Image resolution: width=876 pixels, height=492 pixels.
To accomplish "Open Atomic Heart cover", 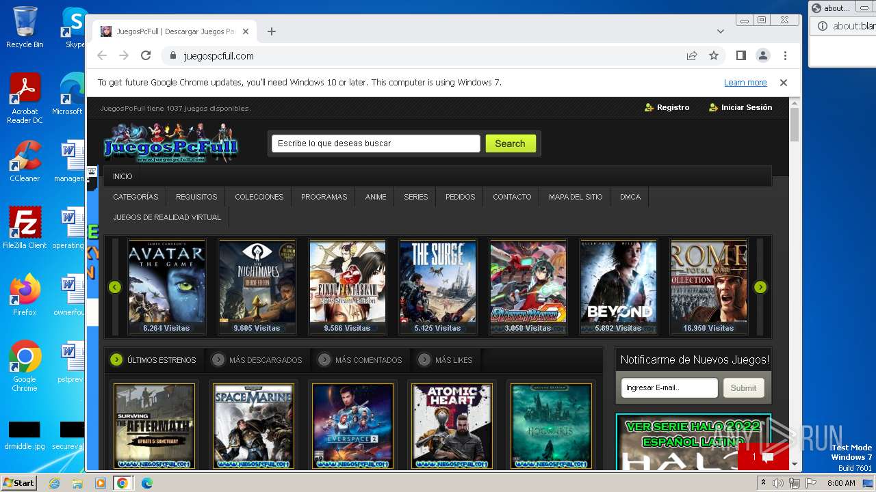I will point(452,426).
